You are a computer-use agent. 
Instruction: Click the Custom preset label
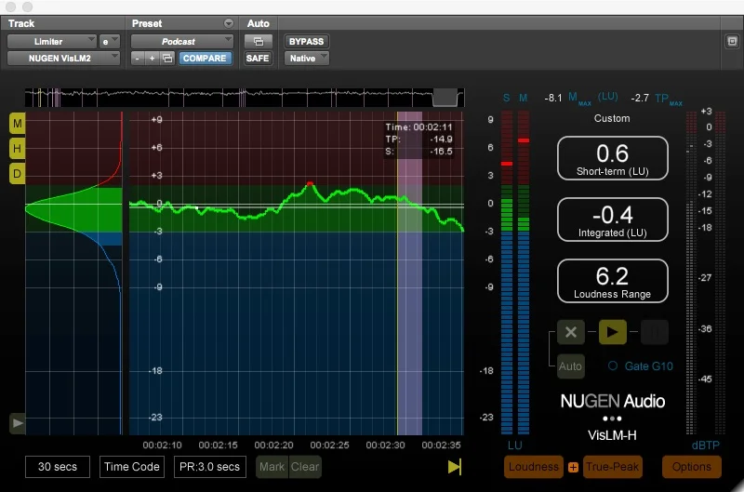coord(612,119)
